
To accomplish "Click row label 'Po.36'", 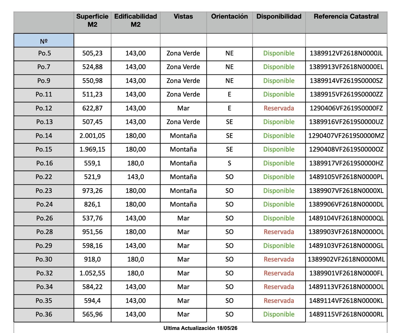I will pos(44,314).
